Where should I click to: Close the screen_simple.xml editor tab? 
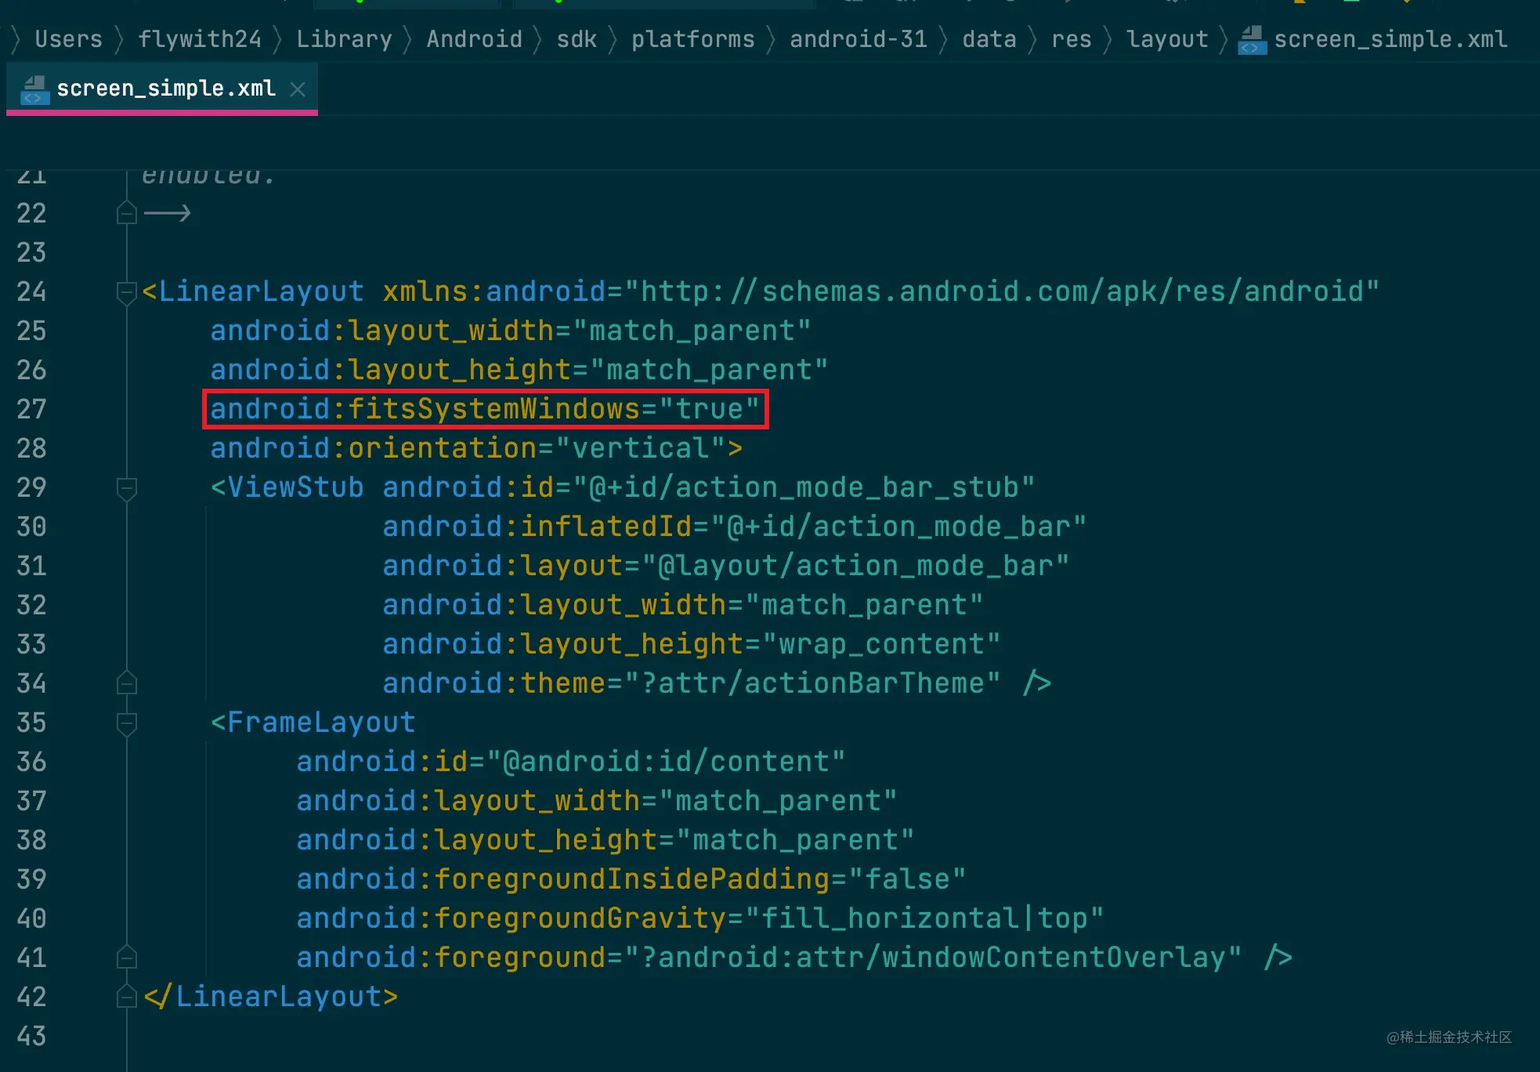[x=298, y=89]
